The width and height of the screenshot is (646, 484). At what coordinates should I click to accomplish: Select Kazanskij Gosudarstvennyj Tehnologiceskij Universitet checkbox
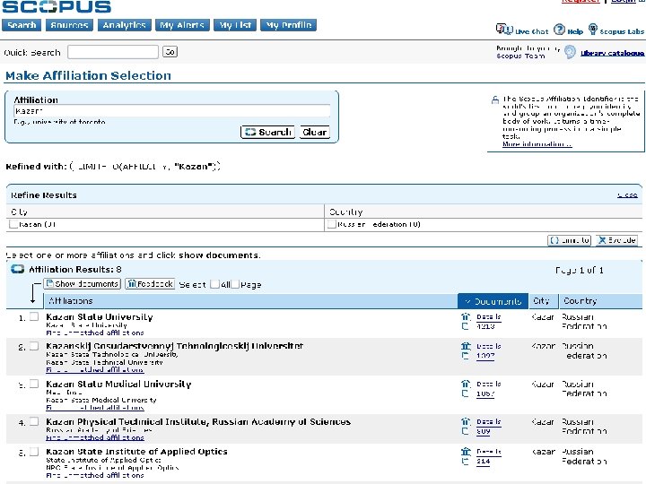click(x=34, y=346)
